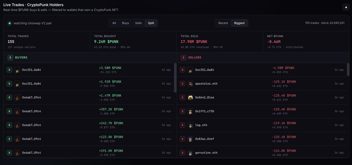This screenshot has height=165, width=352.
Task: Click '41.52 ETH paid · $96.6K' text
Action: (111, 47)
